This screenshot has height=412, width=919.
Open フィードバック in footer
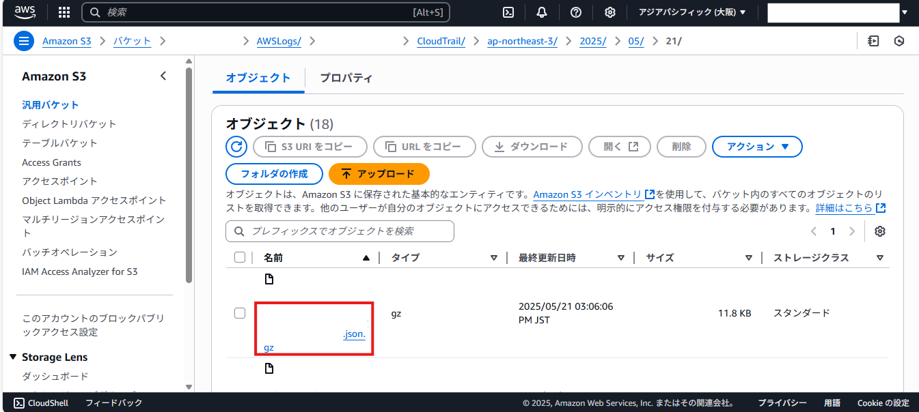114,403
